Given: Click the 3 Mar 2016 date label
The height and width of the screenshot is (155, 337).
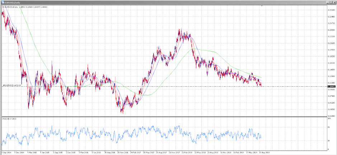Looking at the screenshot, I should 83,153.
